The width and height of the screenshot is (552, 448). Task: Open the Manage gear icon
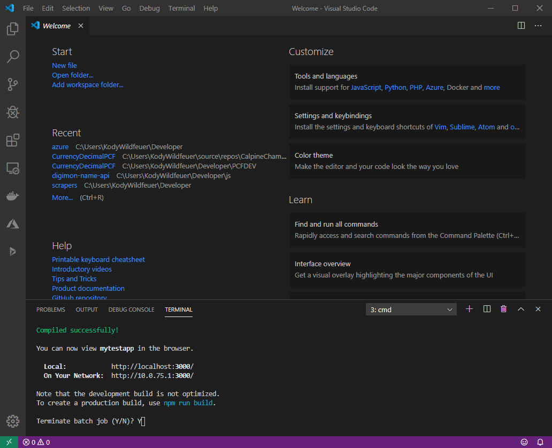pyautogui.click(x=13, y=421)
